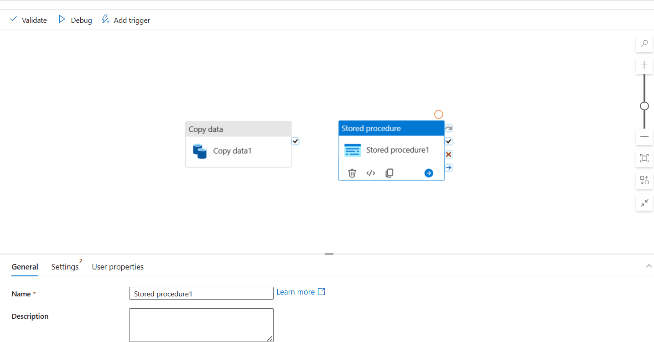Switch to the Settings tab
This screenshot has width=654, height=342.
click(65, 267)
